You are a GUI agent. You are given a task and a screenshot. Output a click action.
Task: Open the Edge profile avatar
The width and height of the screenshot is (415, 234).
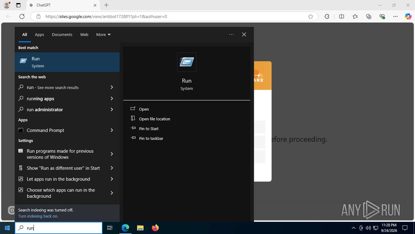tap(6, 5)
